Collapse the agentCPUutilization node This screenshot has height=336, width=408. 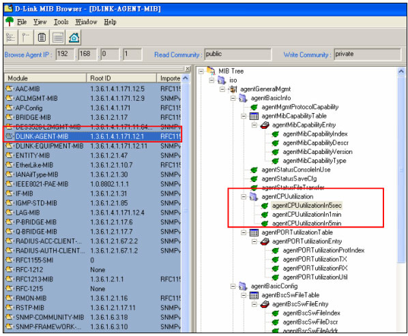(244, 196)
